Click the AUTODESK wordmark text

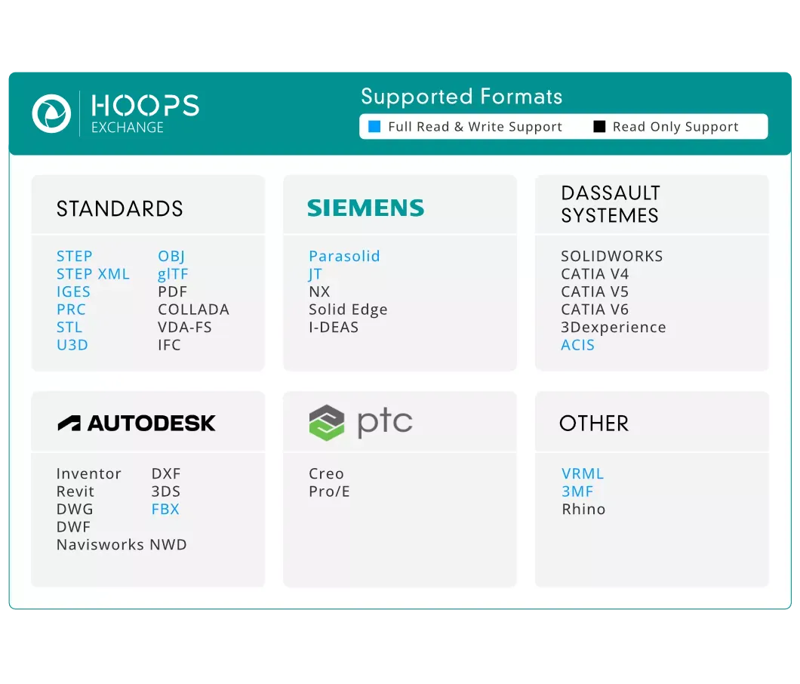point(152,424)
